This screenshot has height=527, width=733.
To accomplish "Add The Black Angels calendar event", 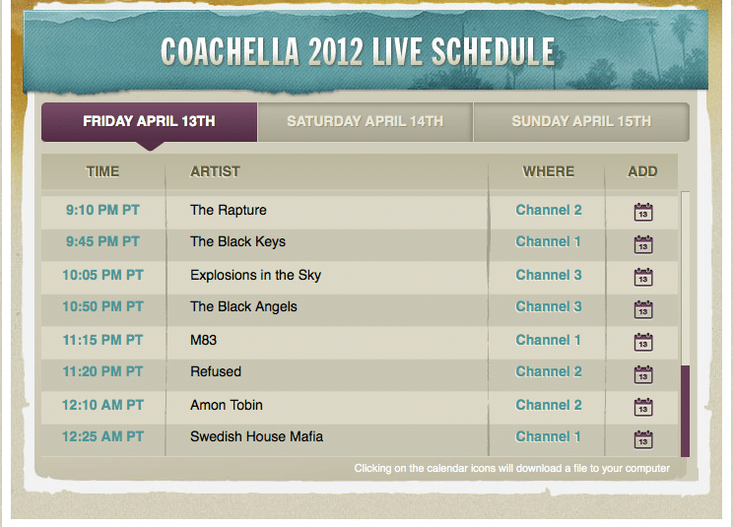I will 643,309.
